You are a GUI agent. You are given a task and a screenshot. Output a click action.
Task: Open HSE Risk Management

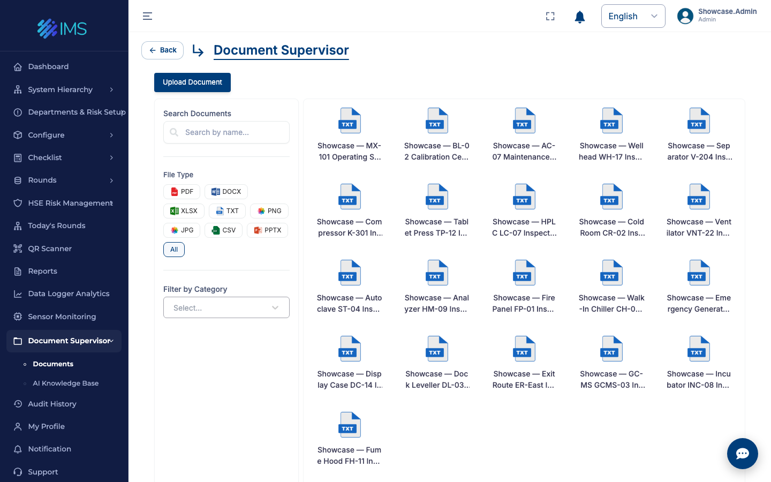pos(64,203)
